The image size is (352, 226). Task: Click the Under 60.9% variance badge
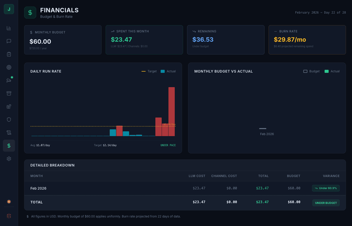pyautogui.click(x=326, y=188)
